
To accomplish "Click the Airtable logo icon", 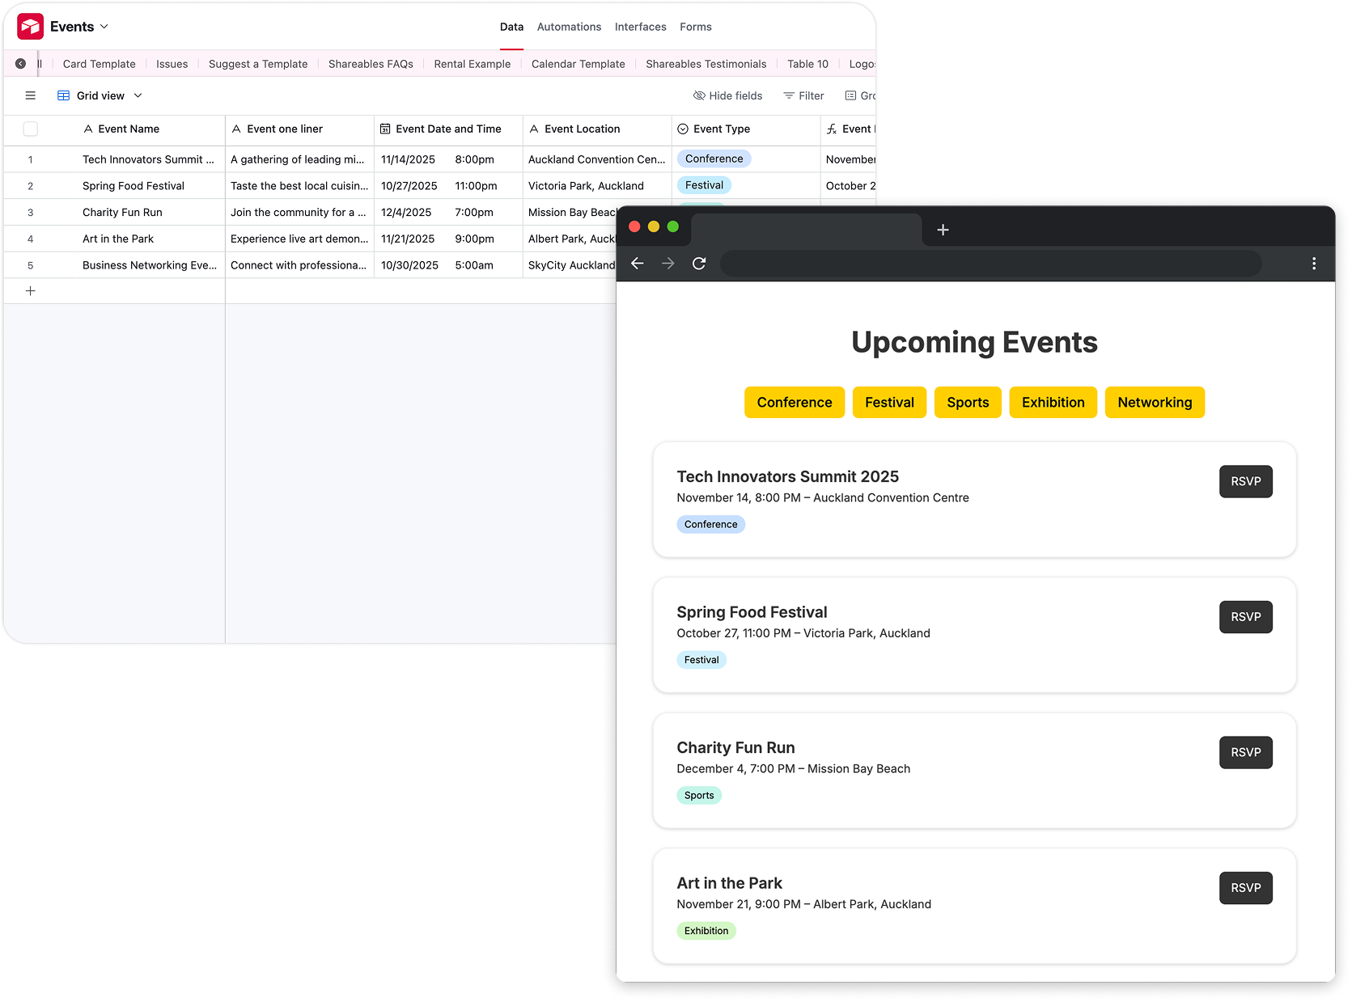I will coord(31,27).
